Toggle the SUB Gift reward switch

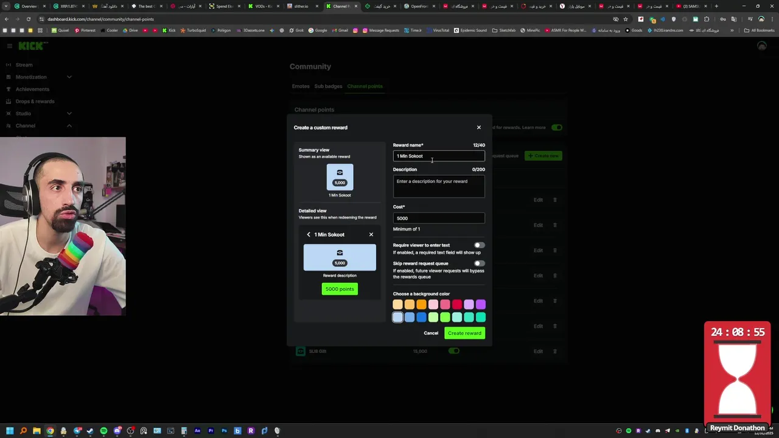tap(454, 351)
